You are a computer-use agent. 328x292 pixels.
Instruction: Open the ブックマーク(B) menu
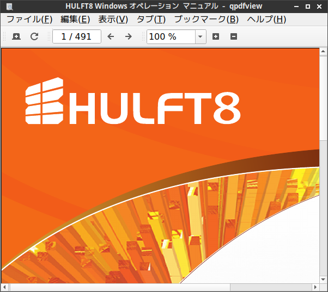coord(206,20)
